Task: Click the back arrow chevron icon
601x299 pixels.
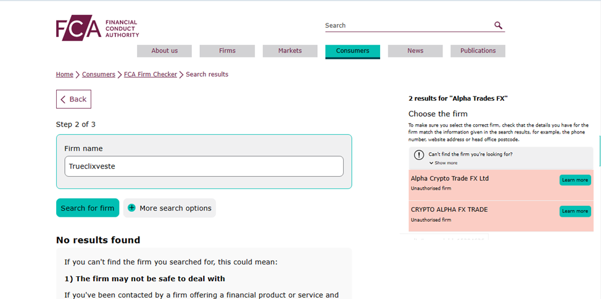Action: [63, 99]
